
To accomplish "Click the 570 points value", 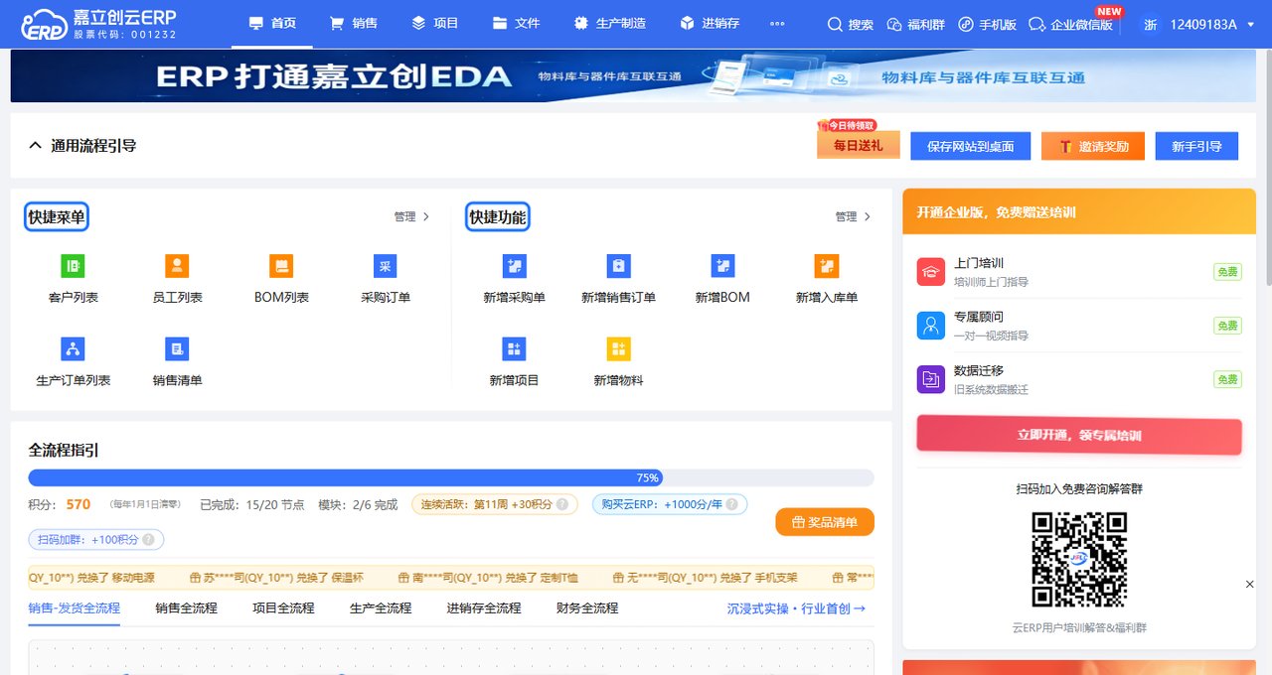I will point(79,504).
